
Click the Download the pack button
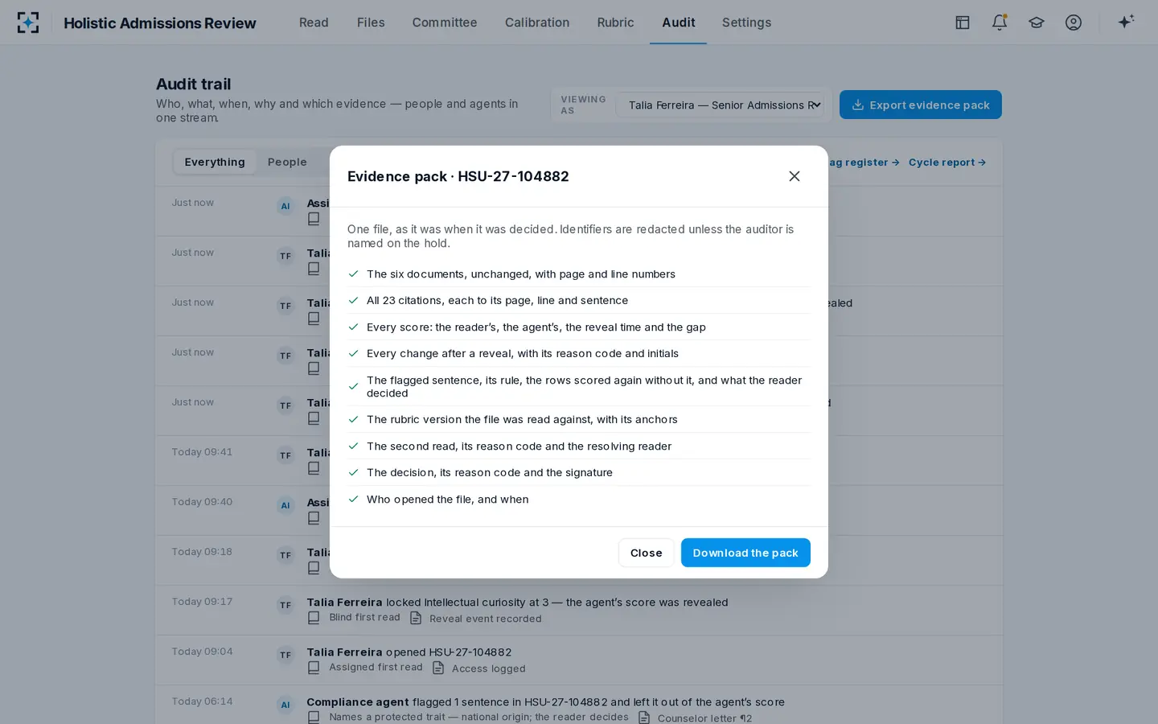(745, 553)
